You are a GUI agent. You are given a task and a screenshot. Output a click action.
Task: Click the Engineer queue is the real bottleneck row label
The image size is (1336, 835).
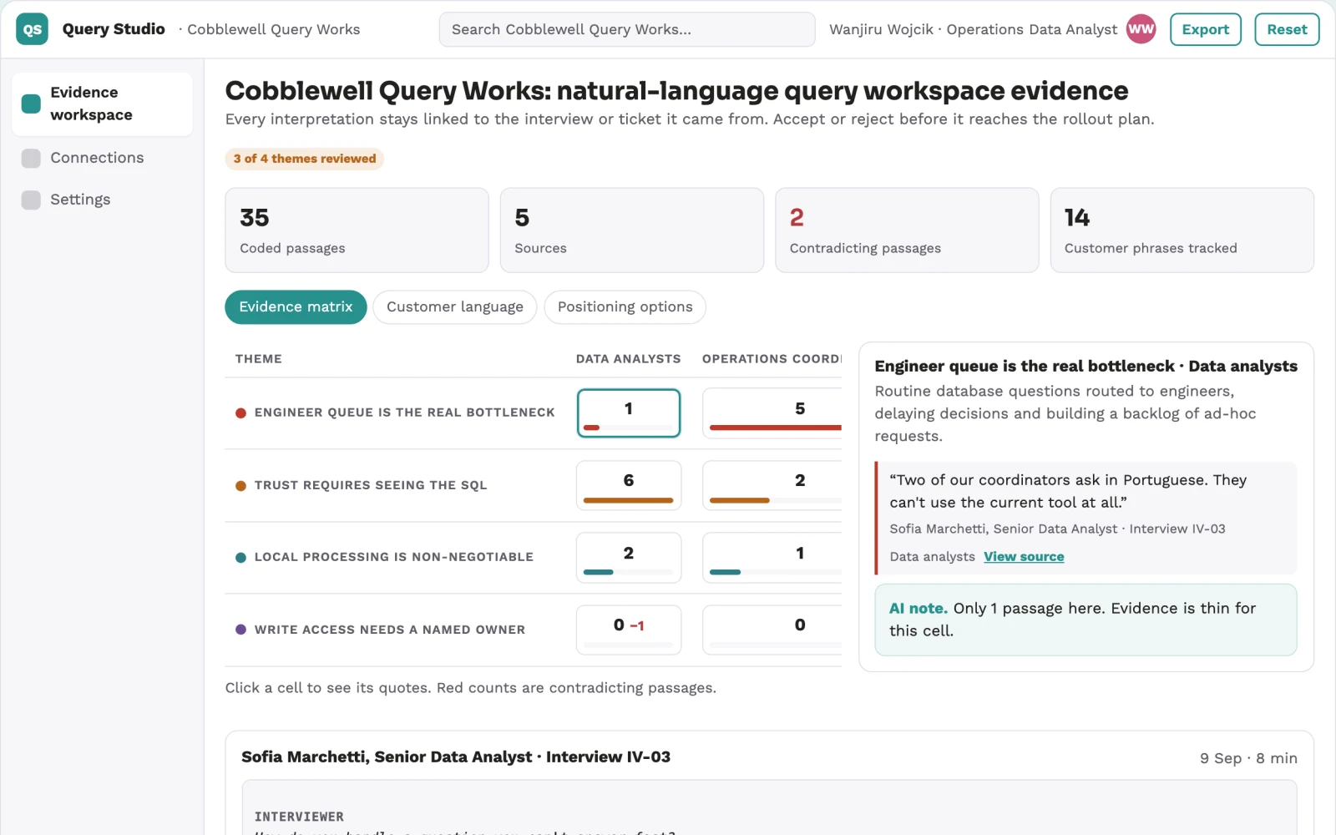(x=404, y=412)
